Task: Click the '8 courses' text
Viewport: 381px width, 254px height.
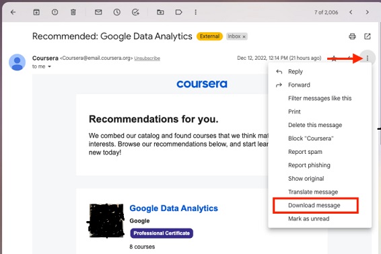Action: [142, 247]
